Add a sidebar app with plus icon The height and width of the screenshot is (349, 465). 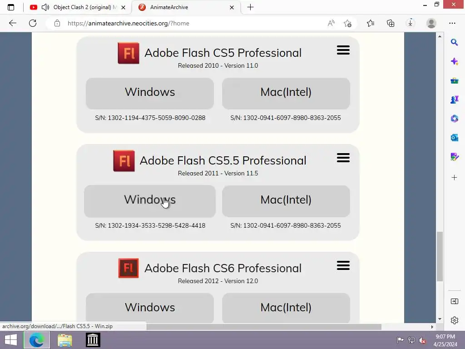point(454,178)
